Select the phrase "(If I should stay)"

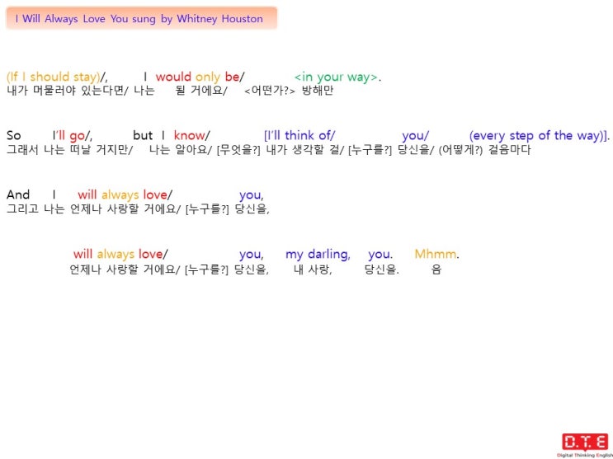(x=54, y=77)
